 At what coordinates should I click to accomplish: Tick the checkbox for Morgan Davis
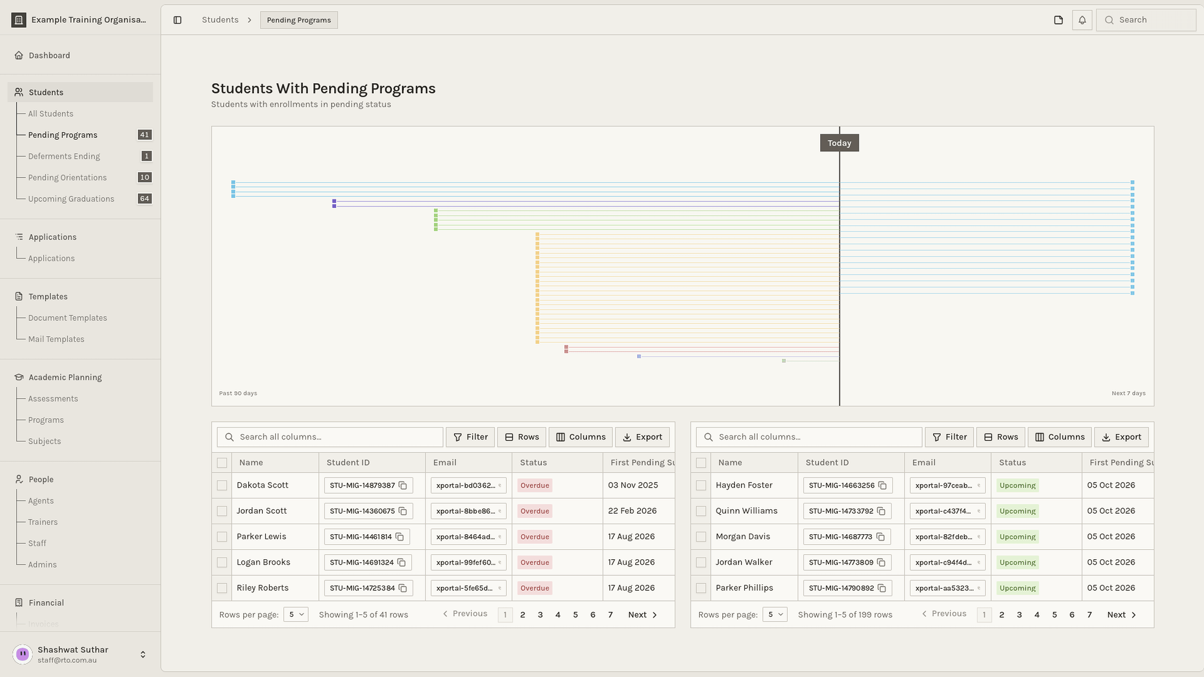point(701,537)
